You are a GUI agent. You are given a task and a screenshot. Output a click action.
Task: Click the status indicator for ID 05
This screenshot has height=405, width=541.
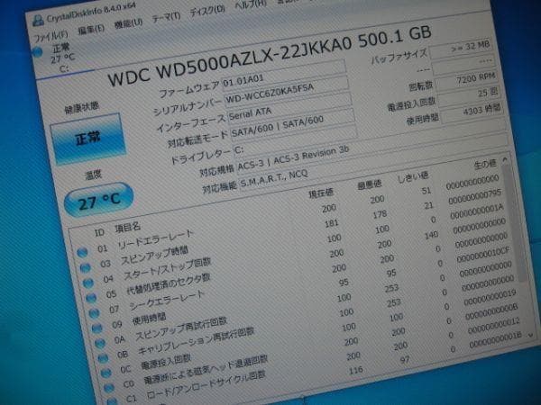[91, 298]
